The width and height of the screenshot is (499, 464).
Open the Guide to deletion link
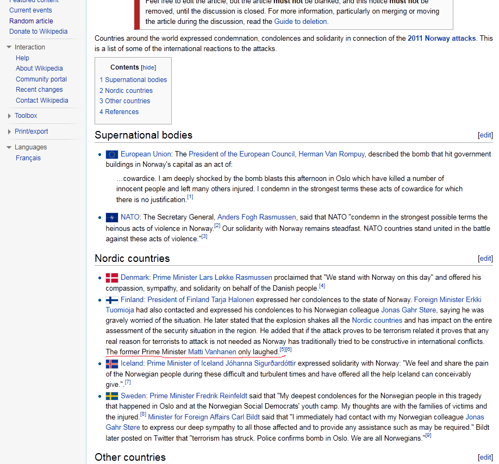(x=301, y=22)
